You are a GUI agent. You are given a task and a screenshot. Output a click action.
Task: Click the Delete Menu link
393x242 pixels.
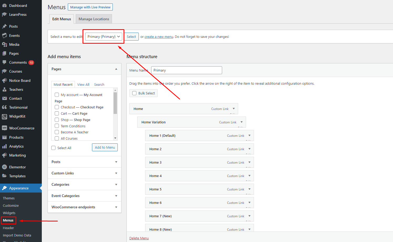point(139,238)
